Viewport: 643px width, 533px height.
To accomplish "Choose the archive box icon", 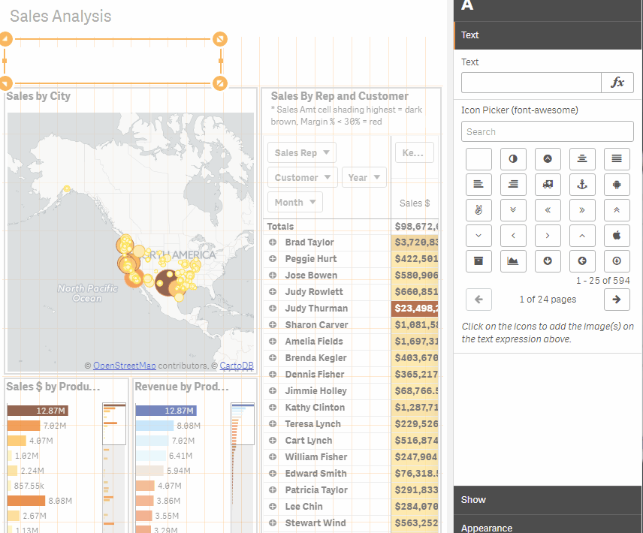I will [478, 261].
